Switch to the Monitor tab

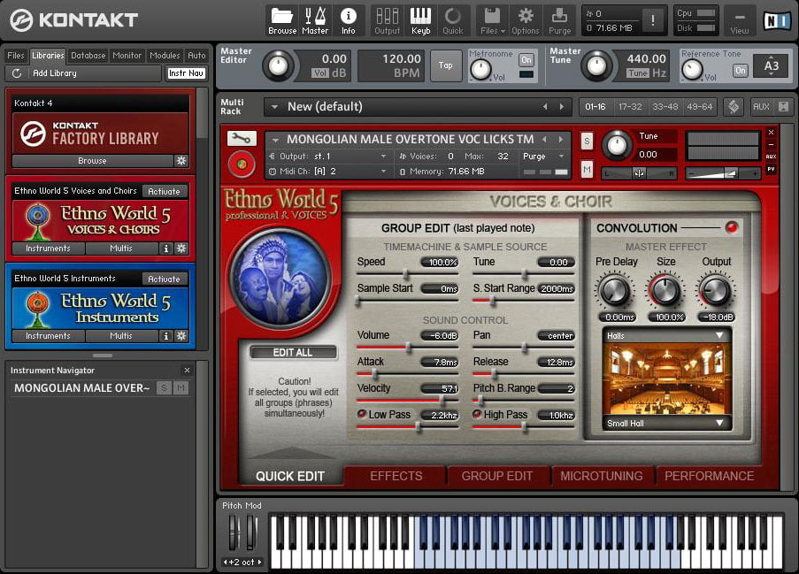tap(127, 56)
